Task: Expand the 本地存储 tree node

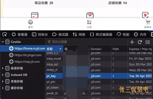Action: 3,81
